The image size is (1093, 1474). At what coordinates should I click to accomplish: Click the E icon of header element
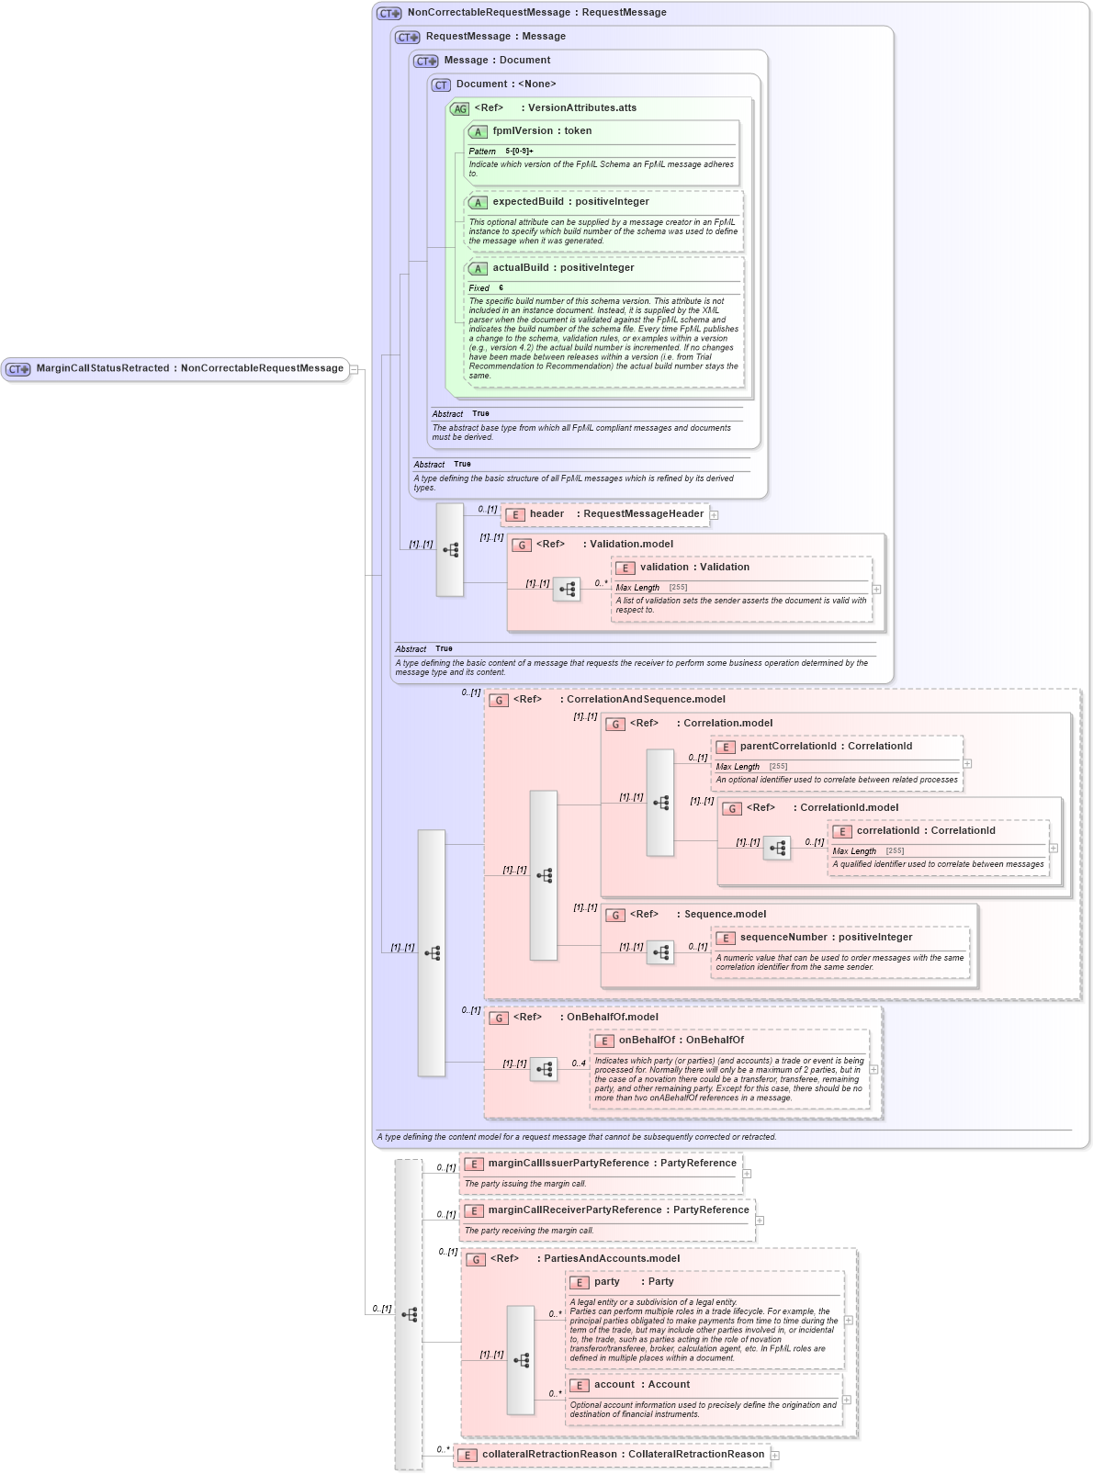[515, 515]
